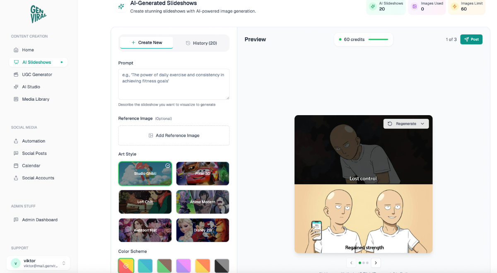Open the Regenerate options chevron

422,124
